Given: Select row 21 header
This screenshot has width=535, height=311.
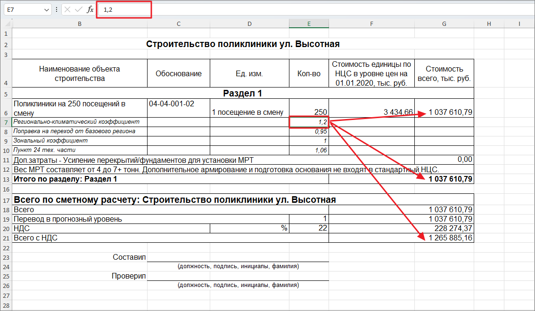Looking at the screenshot, I should pyautogui.click(x=6, y=238).
